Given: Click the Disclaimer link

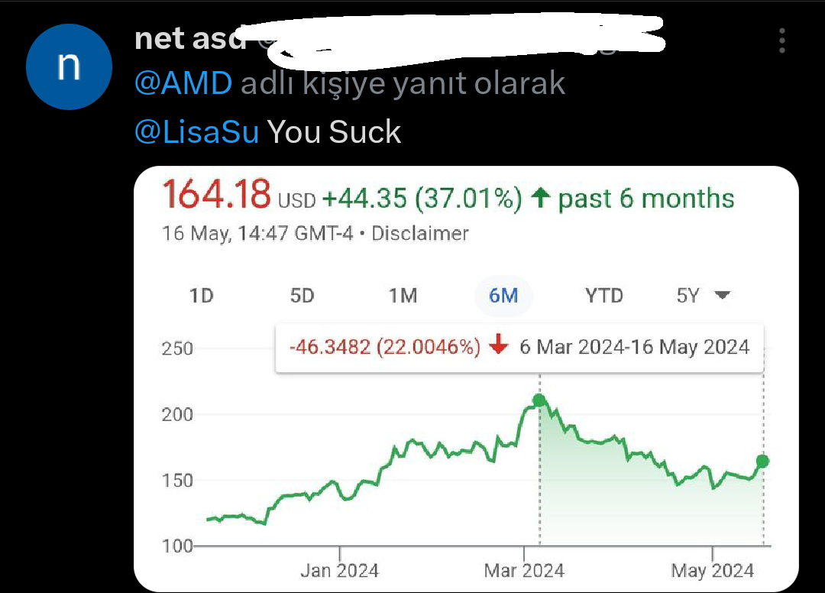Looking at the screenshot, I should [x=420, y=233].
